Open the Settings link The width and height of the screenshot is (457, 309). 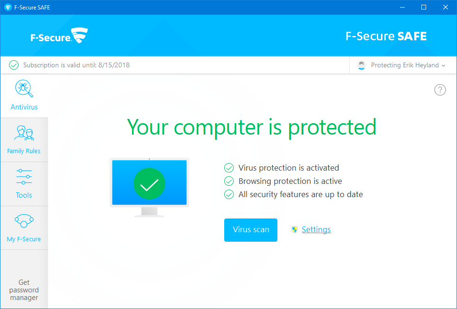pos(316,230)
